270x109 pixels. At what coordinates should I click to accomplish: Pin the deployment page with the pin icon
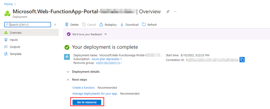tap(168, 12)
